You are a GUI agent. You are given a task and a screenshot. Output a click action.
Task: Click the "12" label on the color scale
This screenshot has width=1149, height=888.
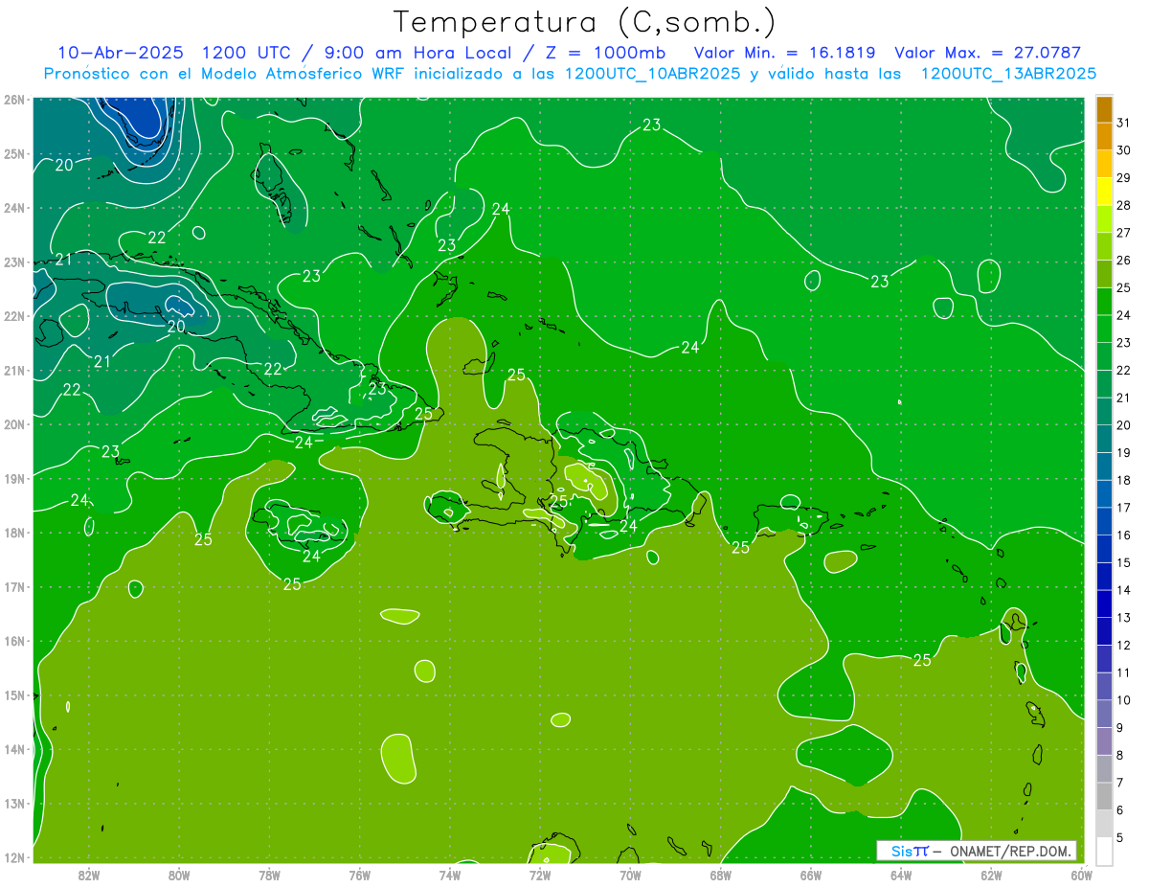[x=1124, y=645]
